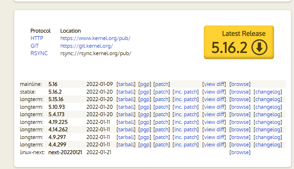The width and height of the screenshot is (294, 169).
Task: Open pgp for longterm 4.19.225
Action: point(145,122)
